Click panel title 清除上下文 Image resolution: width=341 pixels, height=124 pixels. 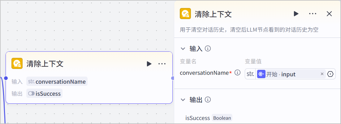pyautogui.click(x=213, y=14)
